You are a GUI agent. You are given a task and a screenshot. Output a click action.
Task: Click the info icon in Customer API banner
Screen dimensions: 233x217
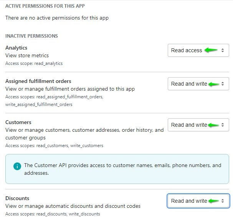click(17, 166)
